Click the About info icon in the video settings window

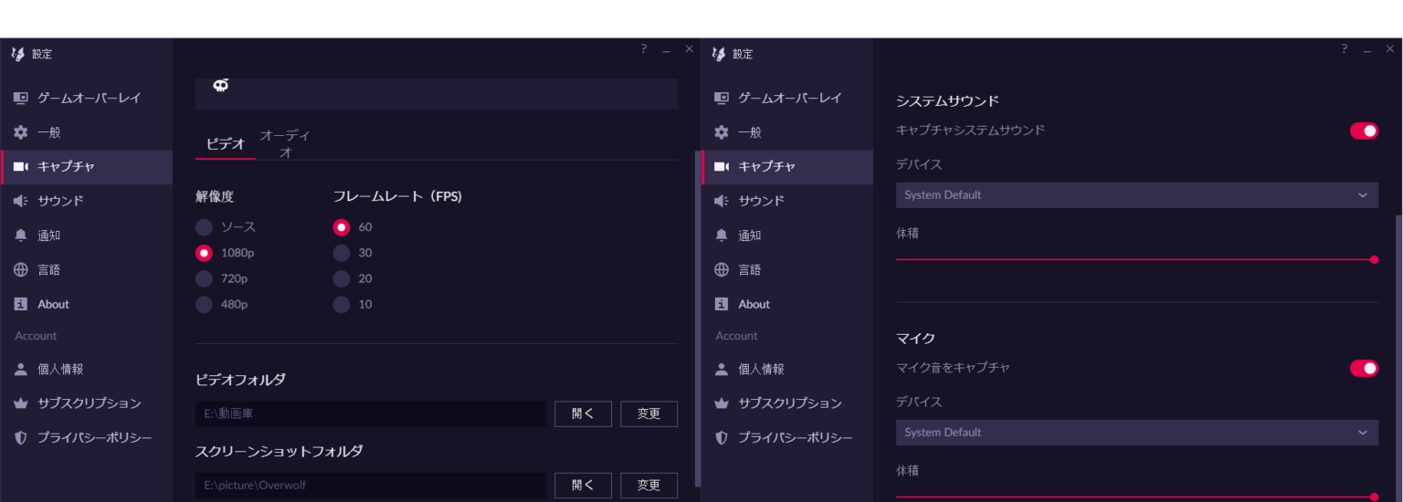click(21, 304)
